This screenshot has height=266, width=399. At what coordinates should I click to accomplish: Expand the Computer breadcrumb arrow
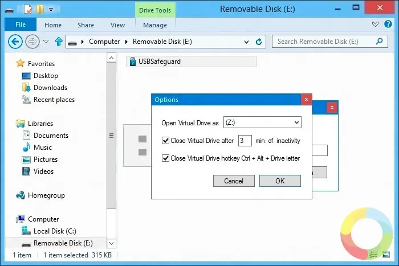click(x=126, y=42)
